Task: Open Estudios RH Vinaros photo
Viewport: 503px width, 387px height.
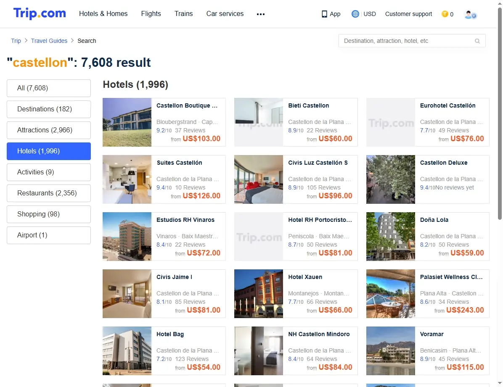Action: coord(127,237)
